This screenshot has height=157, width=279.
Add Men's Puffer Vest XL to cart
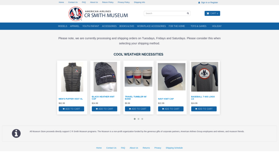[x=71, y=109]
